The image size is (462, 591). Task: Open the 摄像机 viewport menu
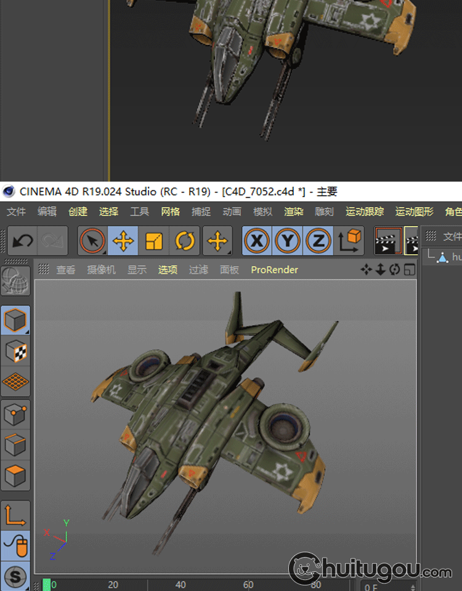coord(101,270)
